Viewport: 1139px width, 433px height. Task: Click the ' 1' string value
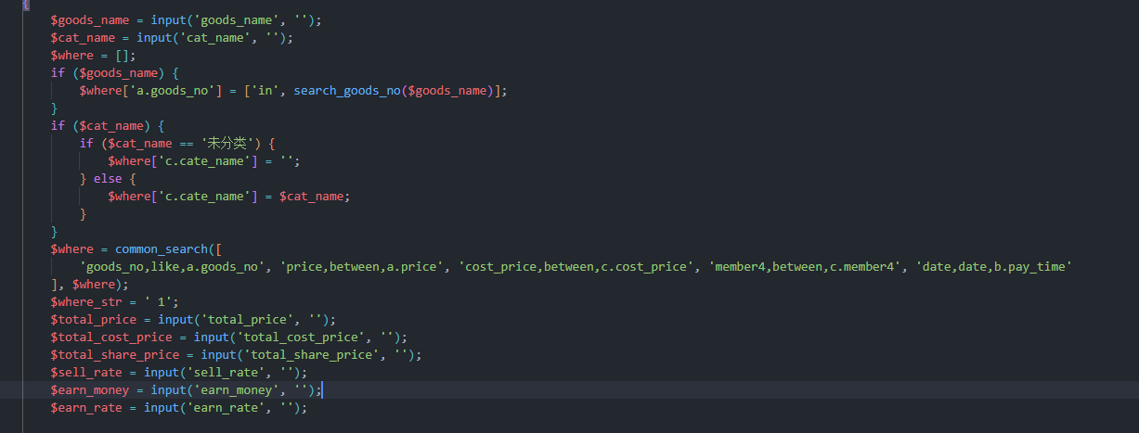(157, 302)
